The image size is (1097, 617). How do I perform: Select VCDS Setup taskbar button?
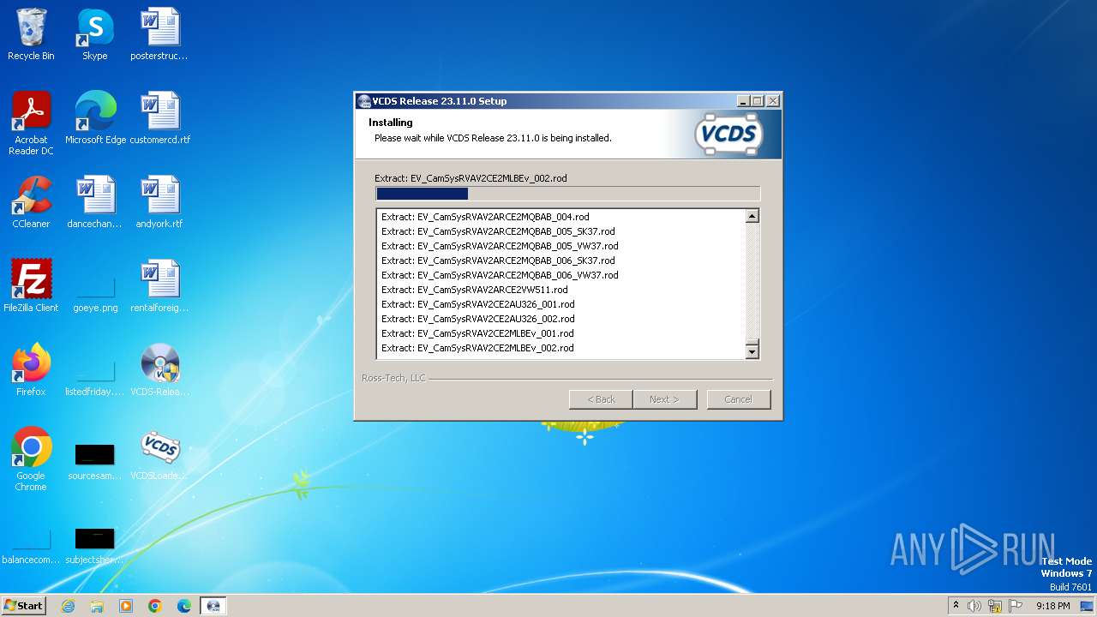tap(213, 606)
